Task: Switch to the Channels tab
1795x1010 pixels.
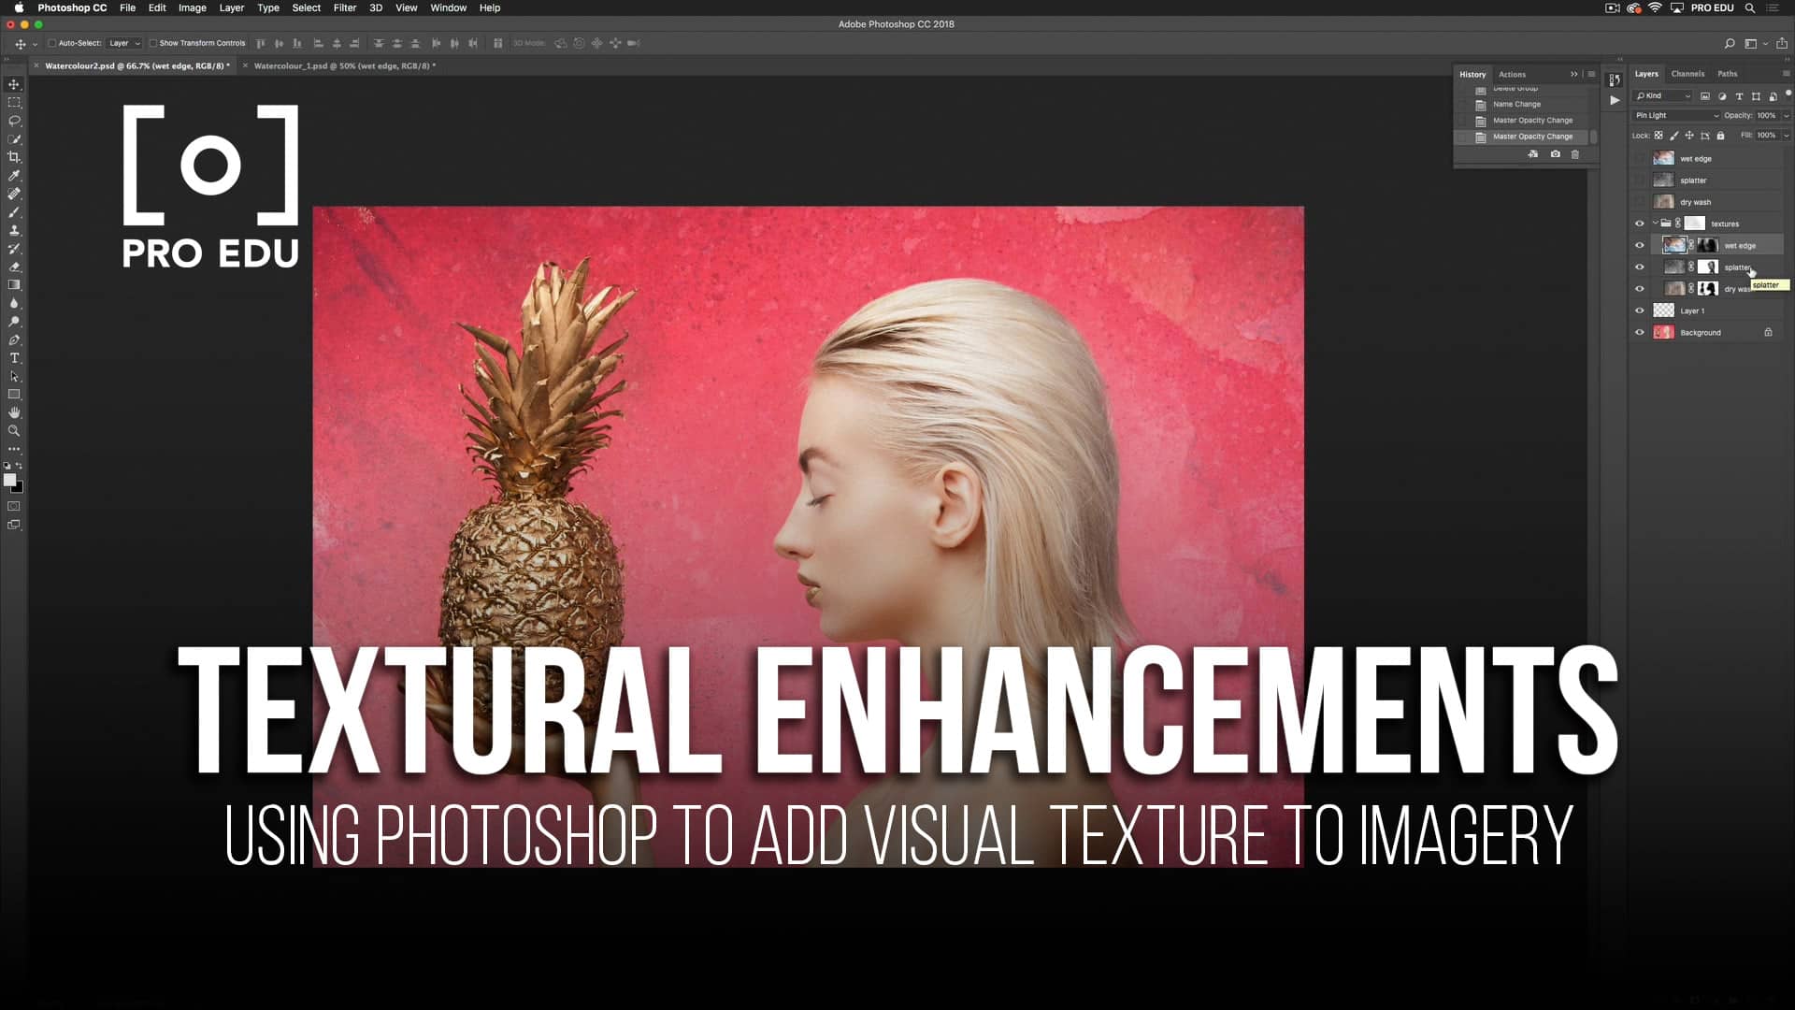Action: 1687,74
